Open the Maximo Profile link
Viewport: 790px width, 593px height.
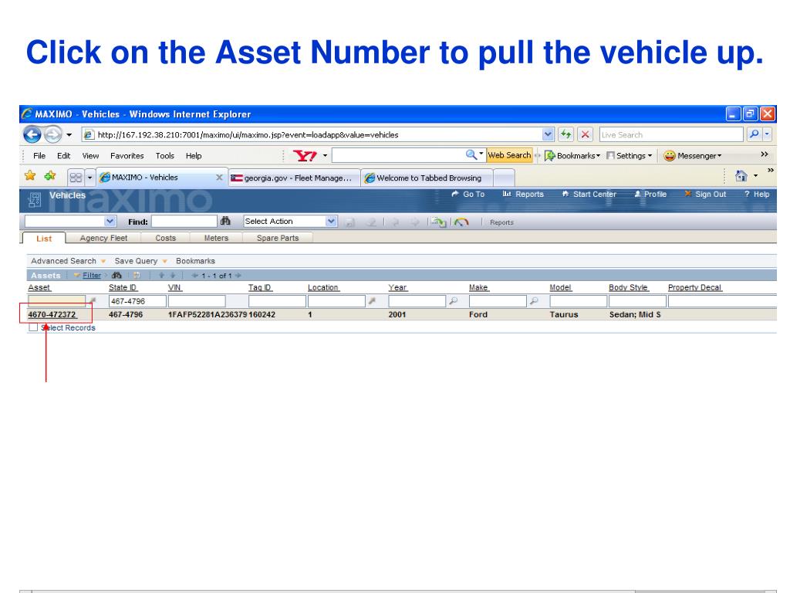coord(650,194)
